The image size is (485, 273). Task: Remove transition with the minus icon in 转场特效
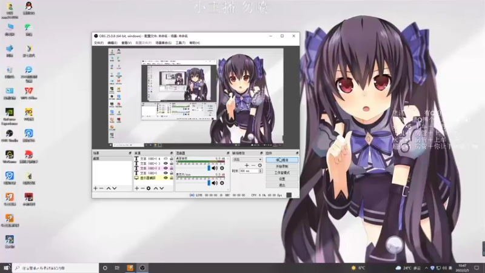click(253, 165)
